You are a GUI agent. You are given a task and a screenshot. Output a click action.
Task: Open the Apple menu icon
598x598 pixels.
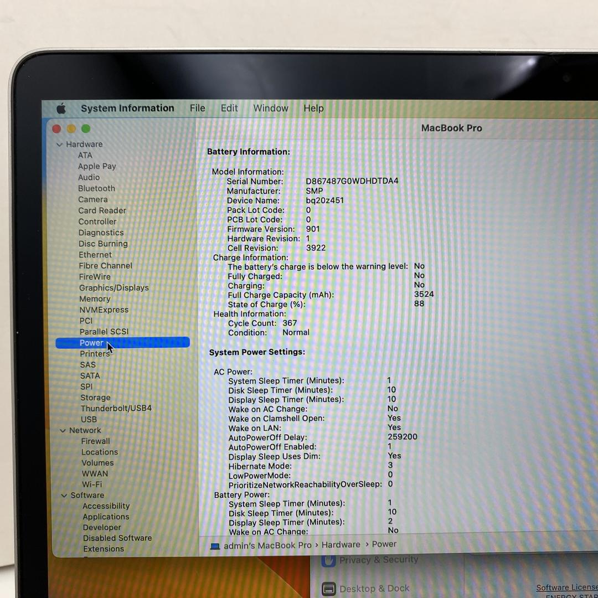[x=61, y=109]
